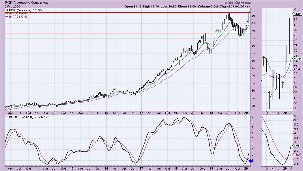Click the blue arrow marker on PMO panel
The width and height of the screenshot is (303, 171).
click(x=251, y=161)
